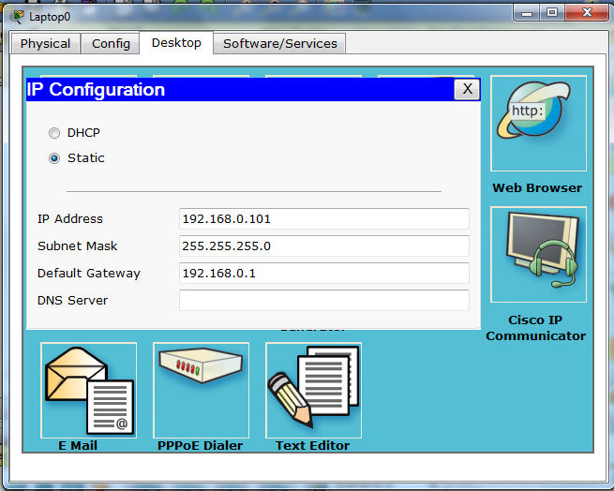Image resolution: width=614 pixels, height=491 pixels.
Task: Select the Desktop tab
Action: (x=176, y=43)
